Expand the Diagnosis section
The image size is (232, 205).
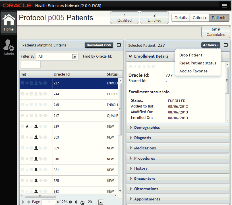coord(131,138)
